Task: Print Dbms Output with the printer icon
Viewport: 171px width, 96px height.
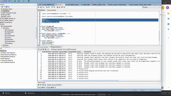Action: pyautogui.click(x=45, y=85)
